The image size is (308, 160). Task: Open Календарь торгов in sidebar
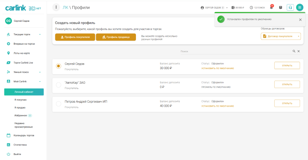coord(24,135)
